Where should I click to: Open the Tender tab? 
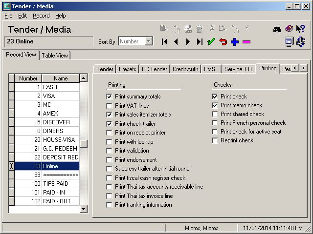(105, 69)
